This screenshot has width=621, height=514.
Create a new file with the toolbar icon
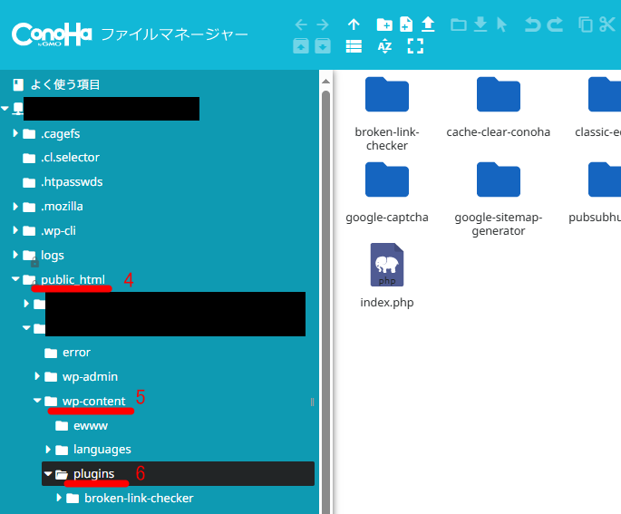pos(406,24)
